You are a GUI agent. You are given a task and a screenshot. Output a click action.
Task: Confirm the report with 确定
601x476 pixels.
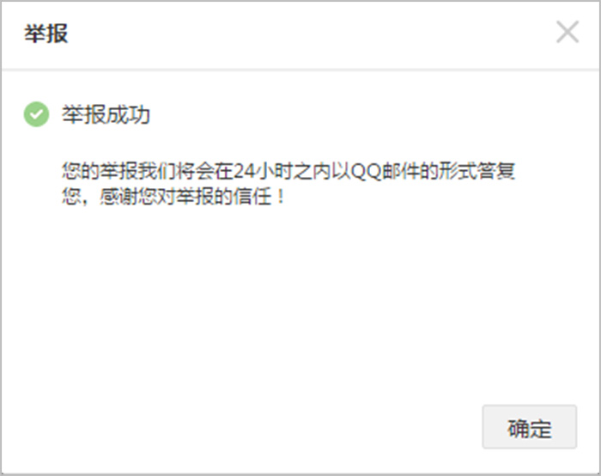530,427
